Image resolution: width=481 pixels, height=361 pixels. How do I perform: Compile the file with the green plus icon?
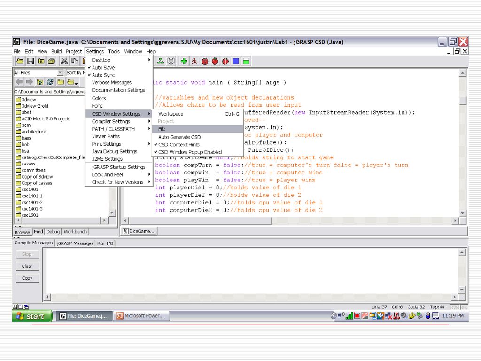[184, 61]
